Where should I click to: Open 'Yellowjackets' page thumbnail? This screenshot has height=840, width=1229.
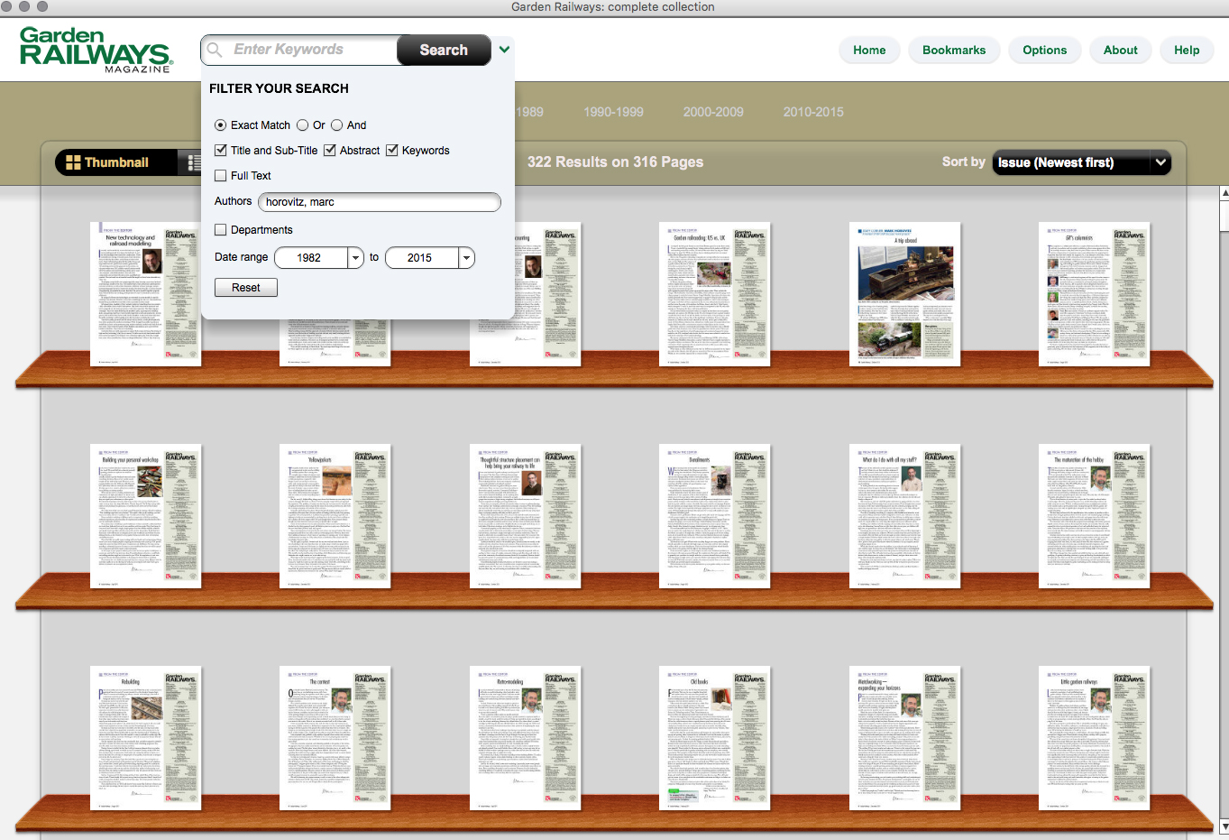[x=335, y=516]
